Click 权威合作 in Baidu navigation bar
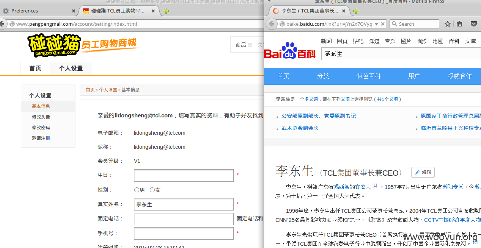Image resolution: width=481 pixels, height=248 pixels. [x=459, y=76]
